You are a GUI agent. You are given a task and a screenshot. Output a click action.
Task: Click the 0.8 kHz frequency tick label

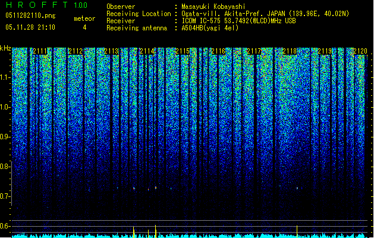tap(5, 167)
